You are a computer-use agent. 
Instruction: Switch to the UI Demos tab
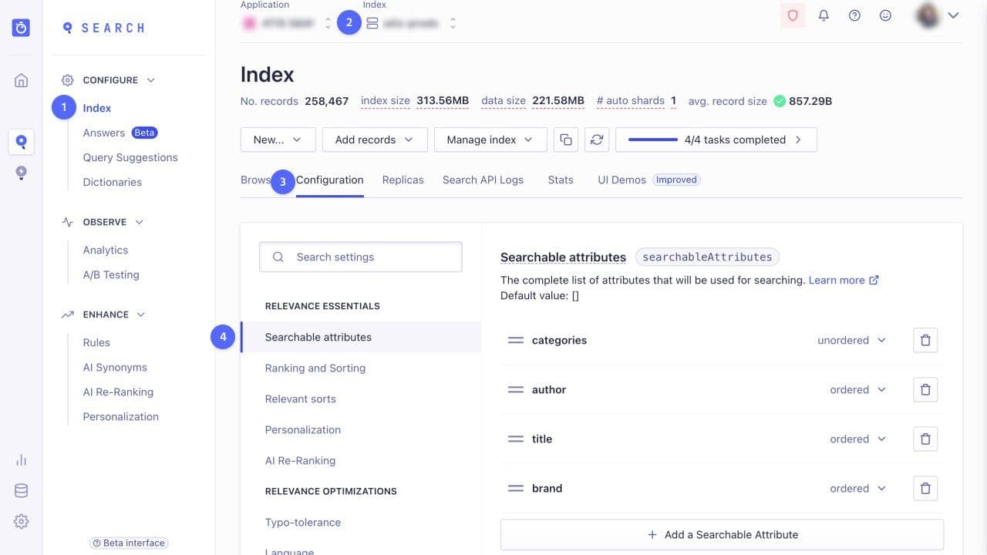click(x=648, y=180)
